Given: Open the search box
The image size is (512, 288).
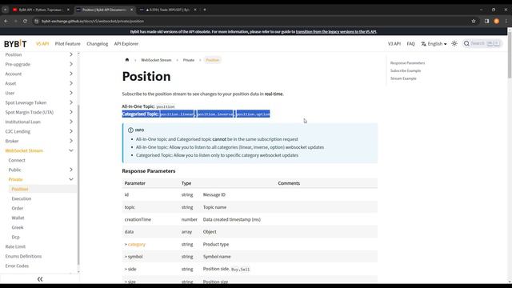Looking at the screenshot, I should click(x=482, y=43).
